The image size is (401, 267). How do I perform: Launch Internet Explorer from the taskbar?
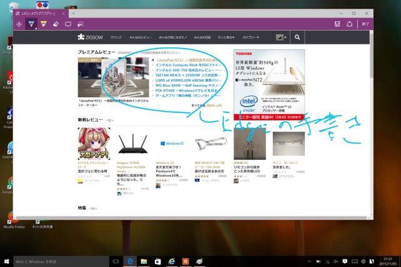(x=172, y=261)
